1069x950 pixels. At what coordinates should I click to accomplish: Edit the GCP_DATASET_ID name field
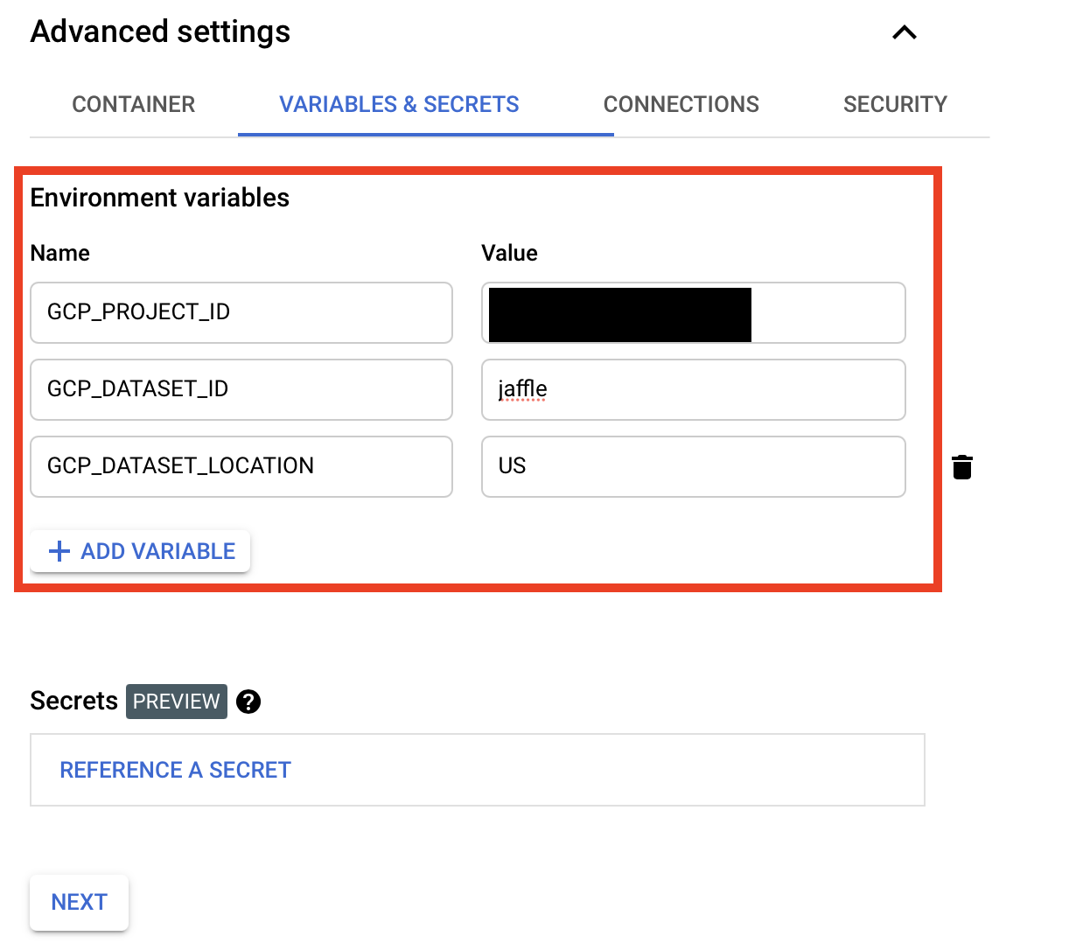coord(241,389)
